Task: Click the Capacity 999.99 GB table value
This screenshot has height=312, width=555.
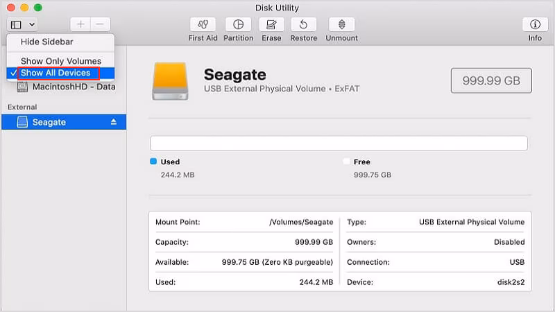Action: click(x=314, y=242)
